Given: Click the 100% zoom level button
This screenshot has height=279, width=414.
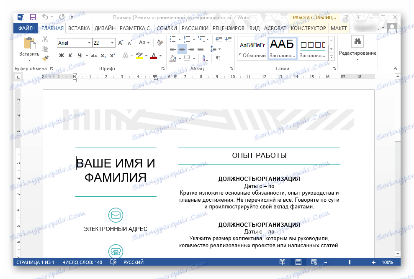Looking at the screenshot, I should point(387,262).
